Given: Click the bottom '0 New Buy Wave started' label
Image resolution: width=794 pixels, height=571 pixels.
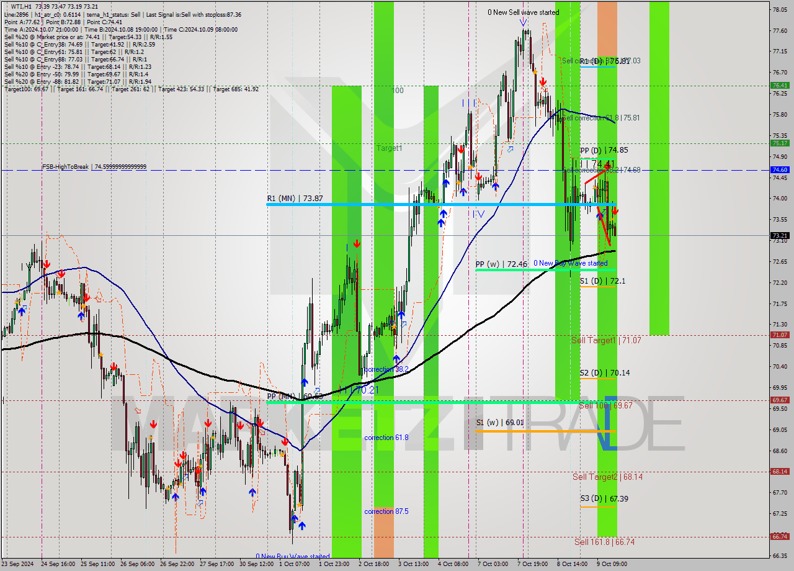Looking at the screenshot, I should (x=293, y=557).
